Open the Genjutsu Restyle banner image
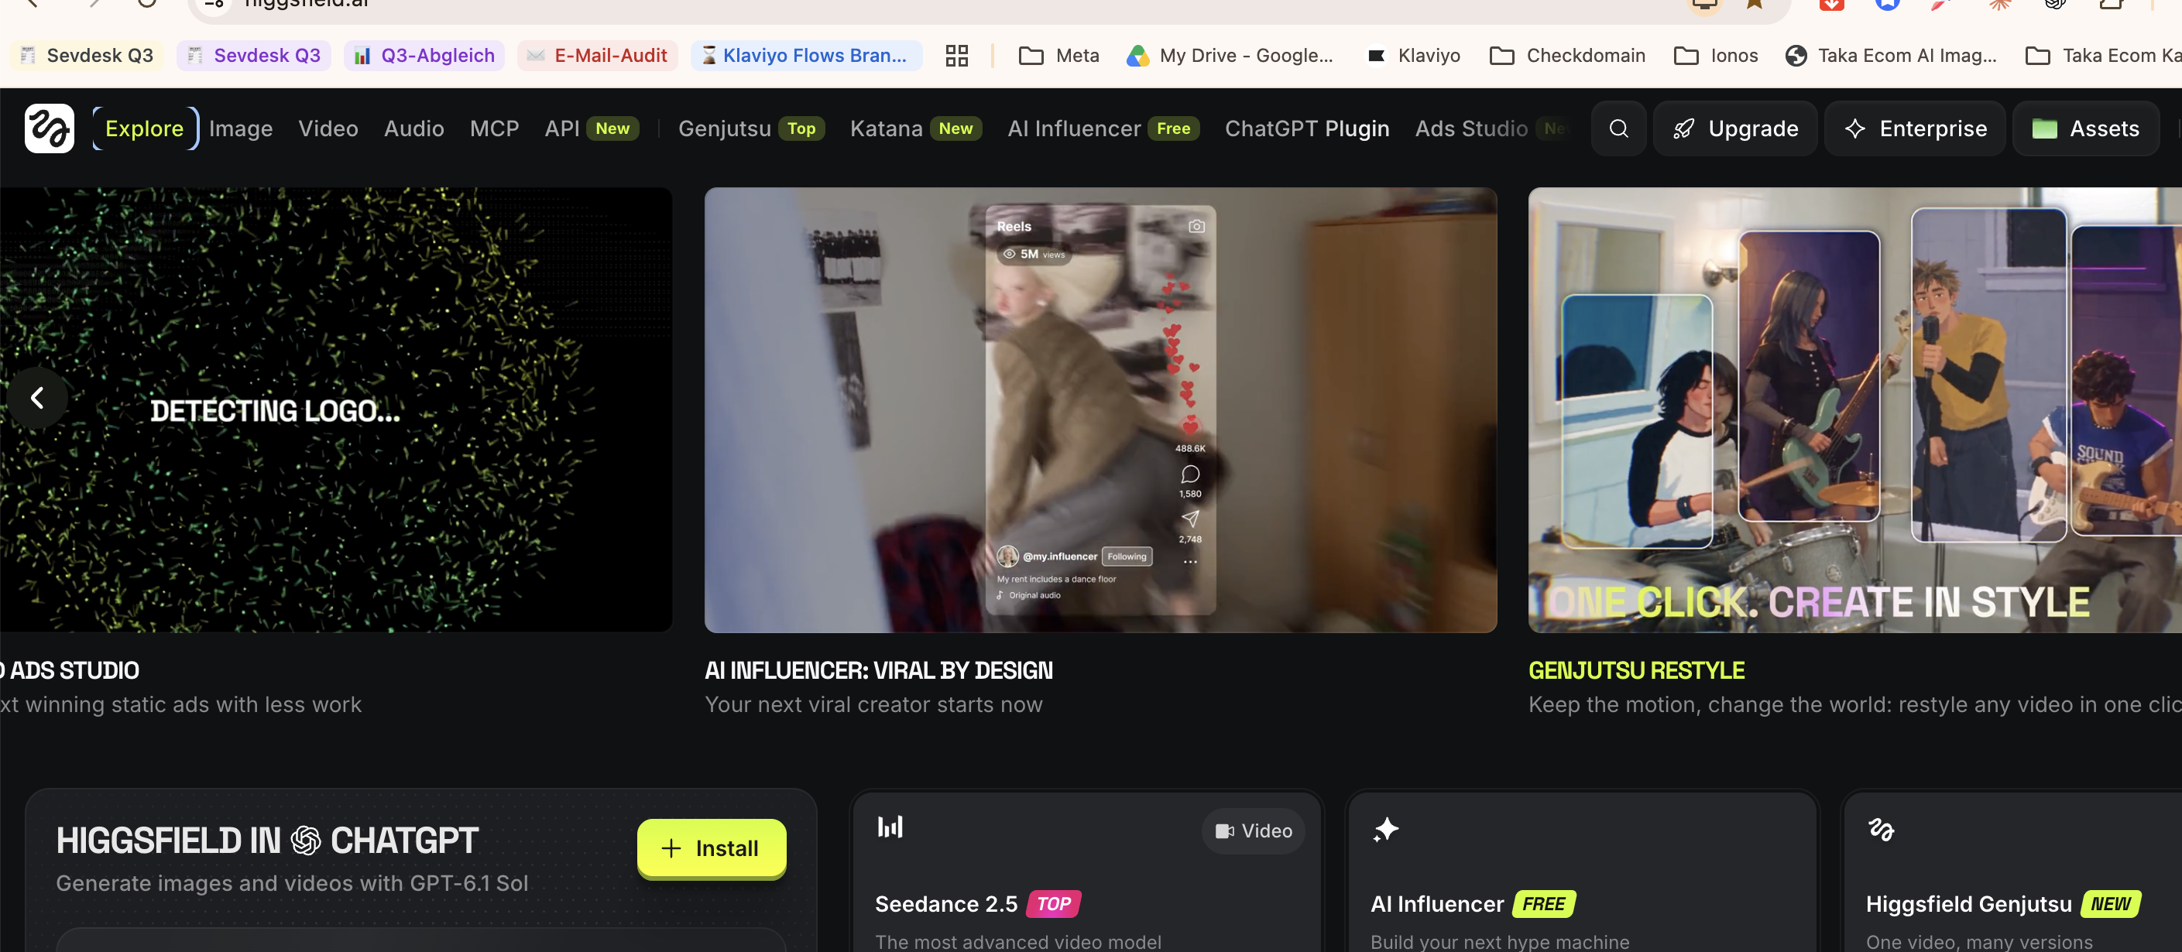Viewport: 2182px width, 952px height. click(x=1855, y=410)
